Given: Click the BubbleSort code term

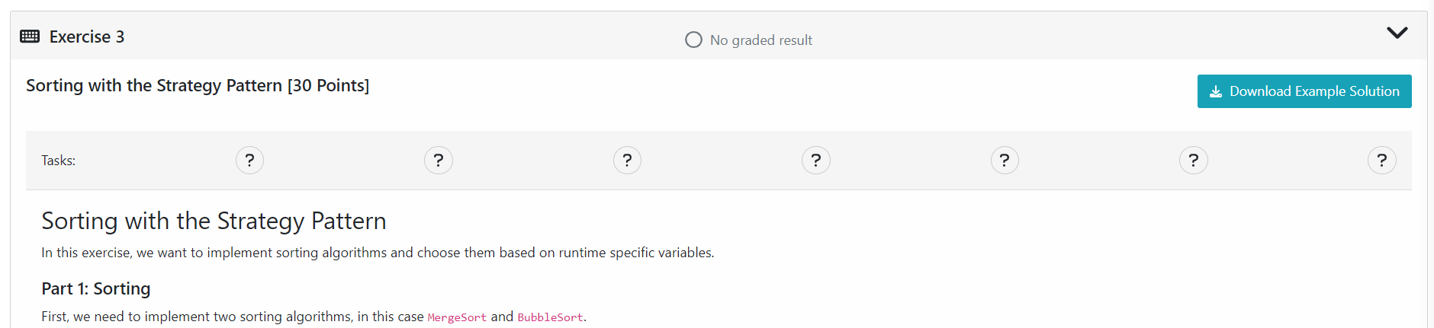Looking at the screenshot, I should (550, 317).
